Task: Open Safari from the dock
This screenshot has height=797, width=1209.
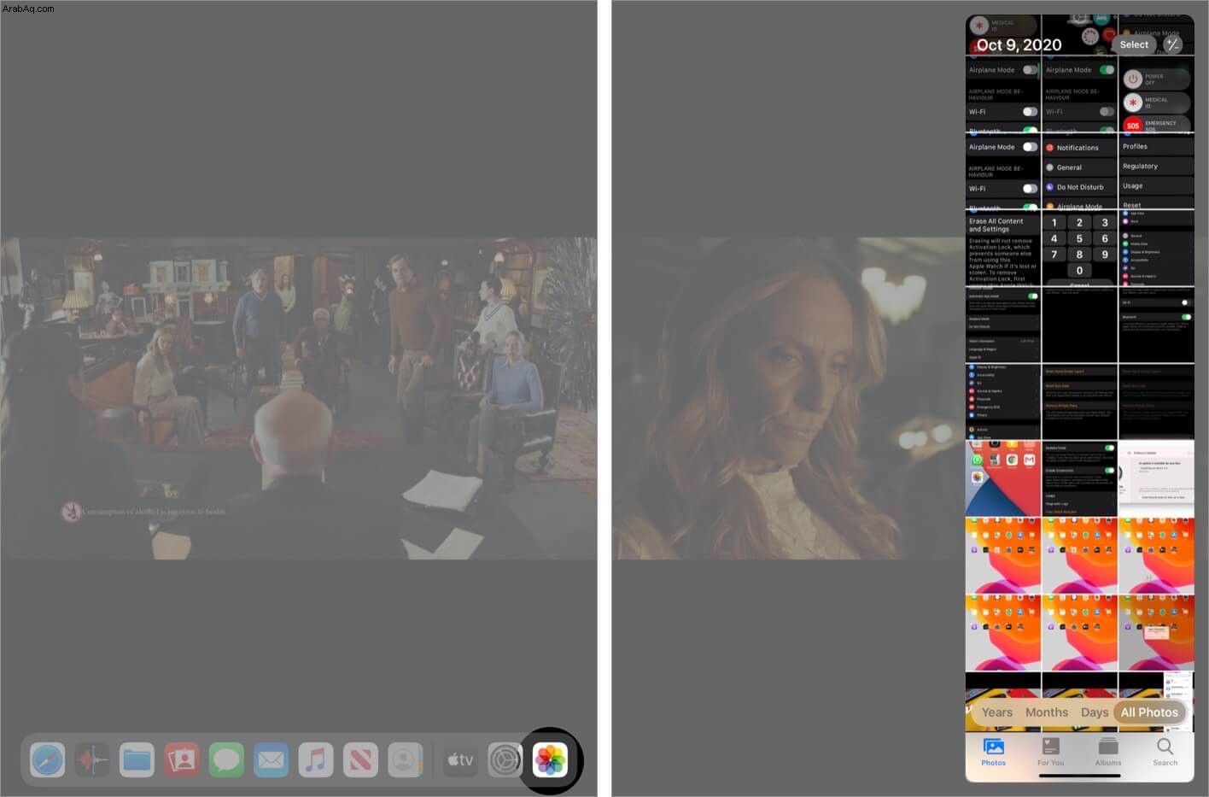Action: coord(47,759)
